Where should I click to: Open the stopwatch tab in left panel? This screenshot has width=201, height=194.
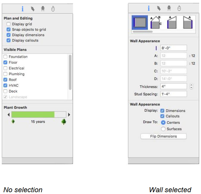(x=53, y=9)
